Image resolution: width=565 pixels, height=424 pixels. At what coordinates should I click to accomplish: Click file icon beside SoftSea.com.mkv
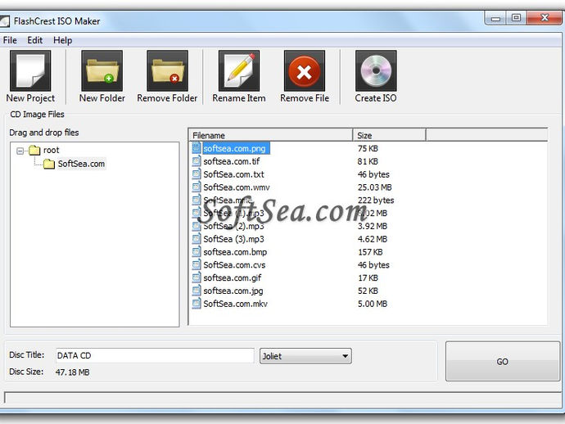196,304
